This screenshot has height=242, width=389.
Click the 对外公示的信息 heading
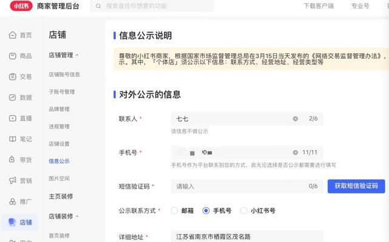150,94
